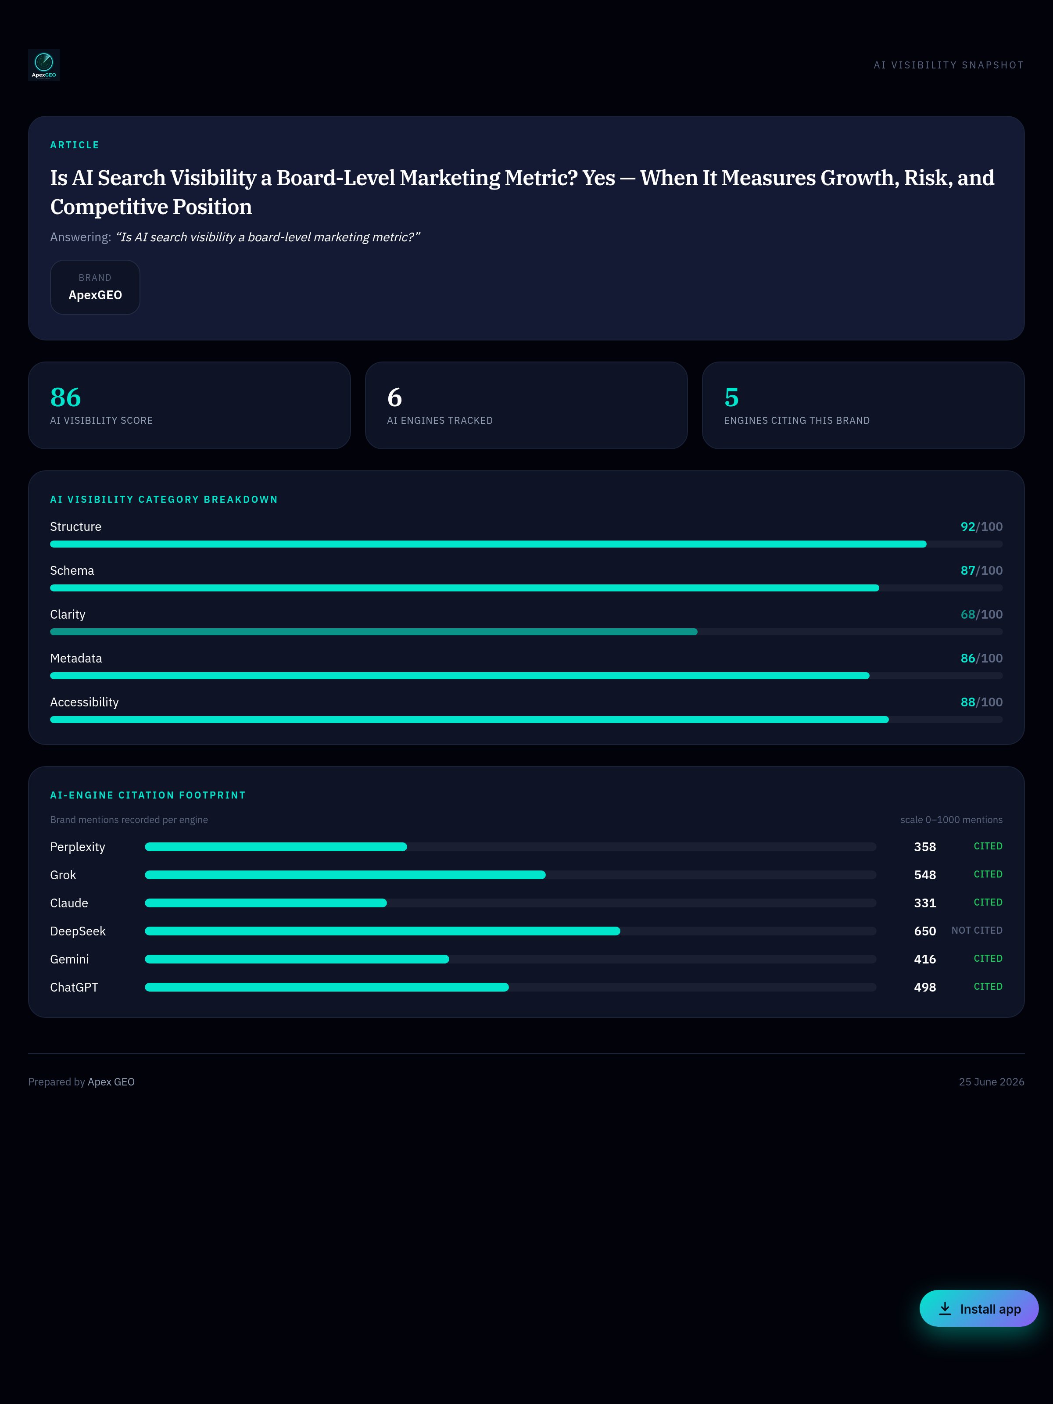This screenshot has width=1053, height=1404.
Task: Click the CITED status for ChatGPT
Action: click(x=988, y=986)
